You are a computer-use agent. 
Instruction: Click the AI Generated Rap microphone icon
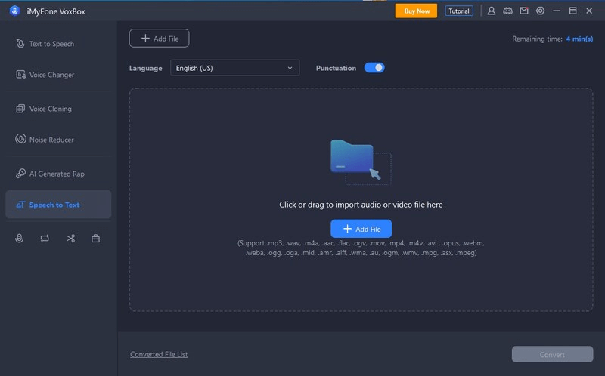coord(20,174)
